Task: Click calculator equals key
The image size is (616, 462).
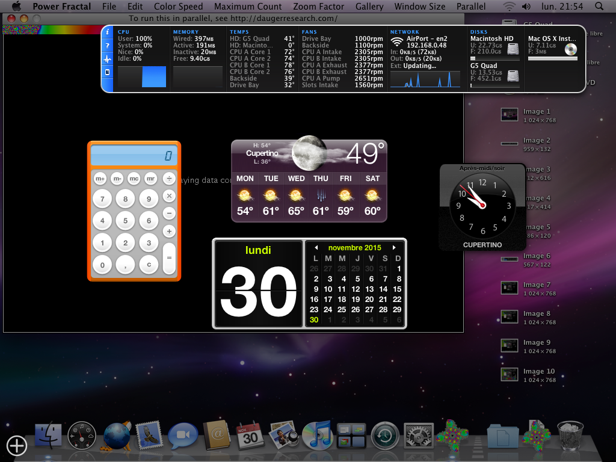Action: click(169, 257)
